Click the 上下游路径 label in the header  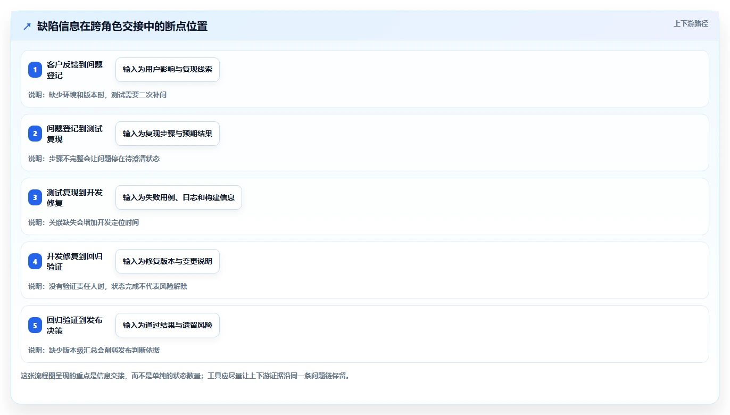pyautogui.click(x=691, y=23)
